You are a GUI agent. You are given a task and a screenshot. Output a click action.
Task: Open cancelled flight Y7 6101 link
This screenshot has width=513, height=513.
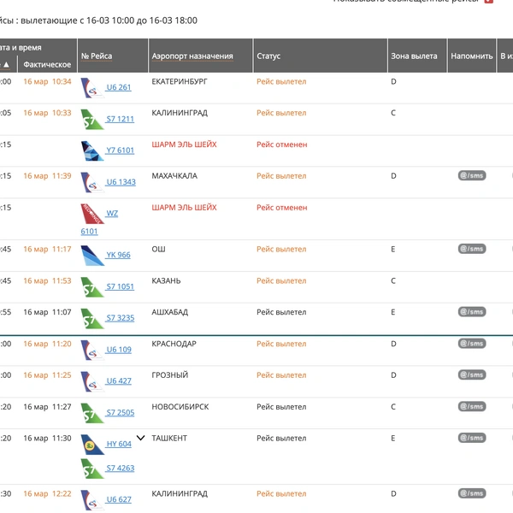click(120, 150)
